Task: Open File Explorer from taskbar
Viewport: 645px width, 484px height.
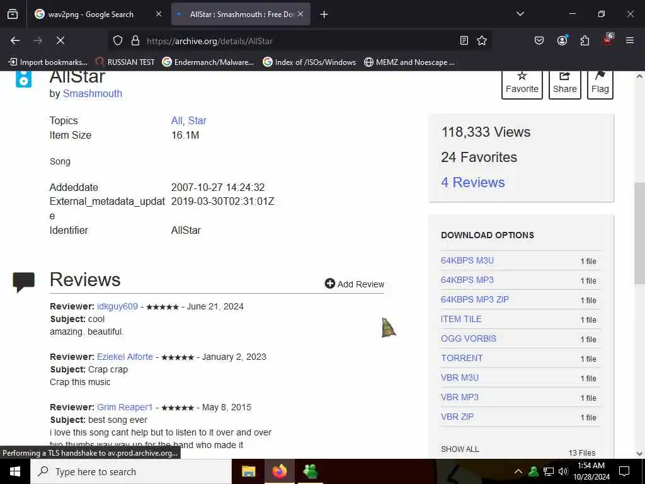Action: [x=248, y=471]
